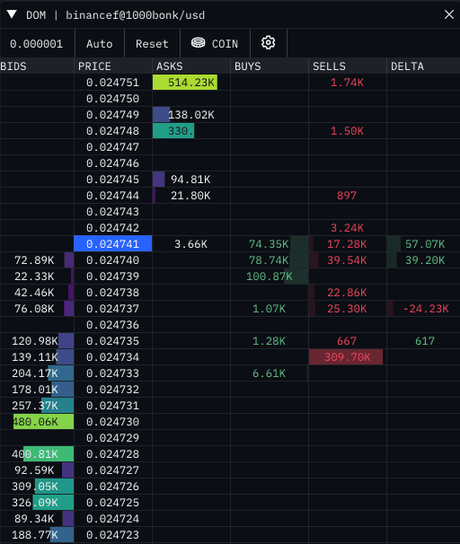Viewport: 460px width, 544px height.
Task: Click buys value 74.35K
Action: tap(269, 244)
